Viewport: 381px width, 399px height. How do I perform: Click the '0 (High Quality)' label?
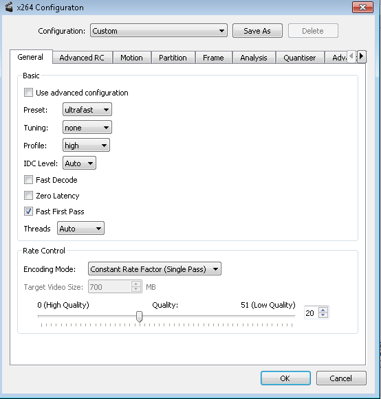63,305
